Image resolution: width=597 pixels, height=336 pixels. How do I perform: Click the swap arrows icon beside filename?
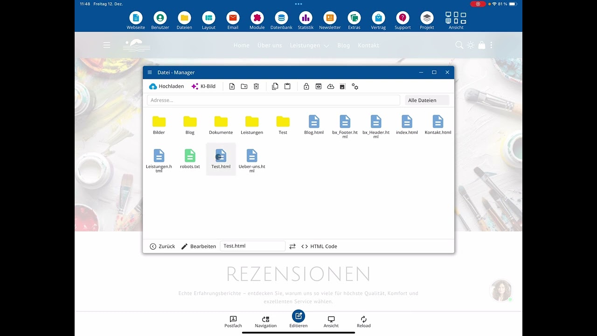click(292, 246)
